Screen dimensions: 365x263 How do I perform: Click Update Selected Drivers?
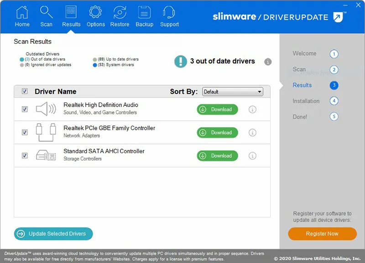53,233
